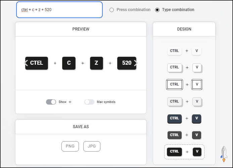Click the rocket scroll-to-top icon

coord(224,154)
